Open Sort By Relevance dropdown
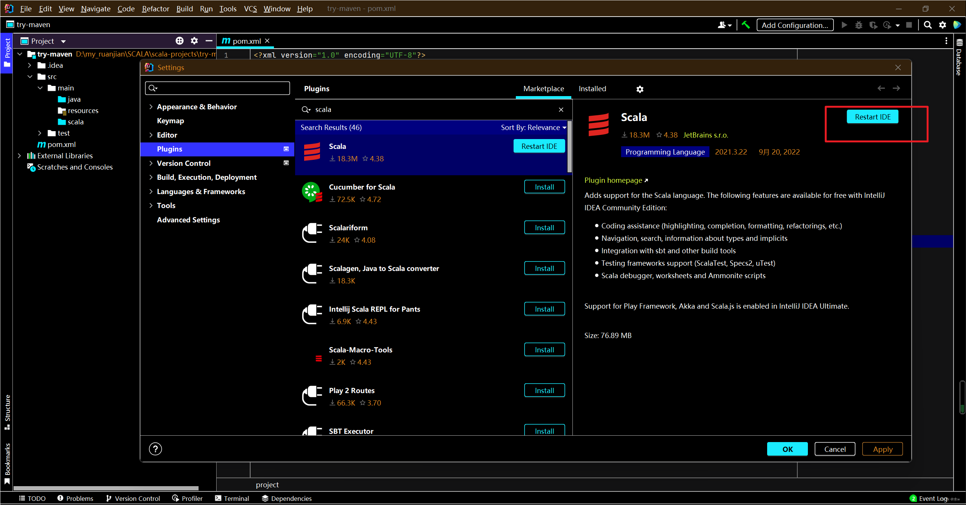966x505 pixels. (533, 127)
